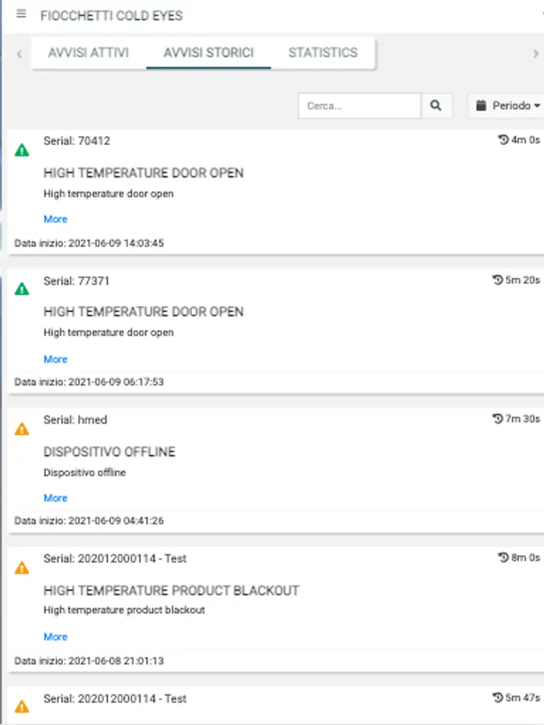Click More link under serial 77371 alert
The height and width of the screenshot is (725, 544).
coord(56,359)
